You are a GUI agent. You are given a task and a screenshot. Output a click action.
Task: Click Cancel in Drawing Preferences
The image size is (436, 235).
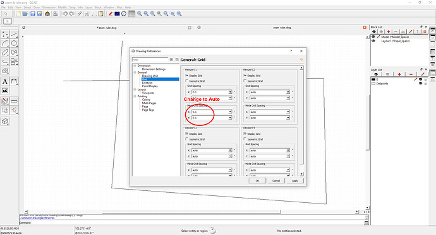coord(276,181)
